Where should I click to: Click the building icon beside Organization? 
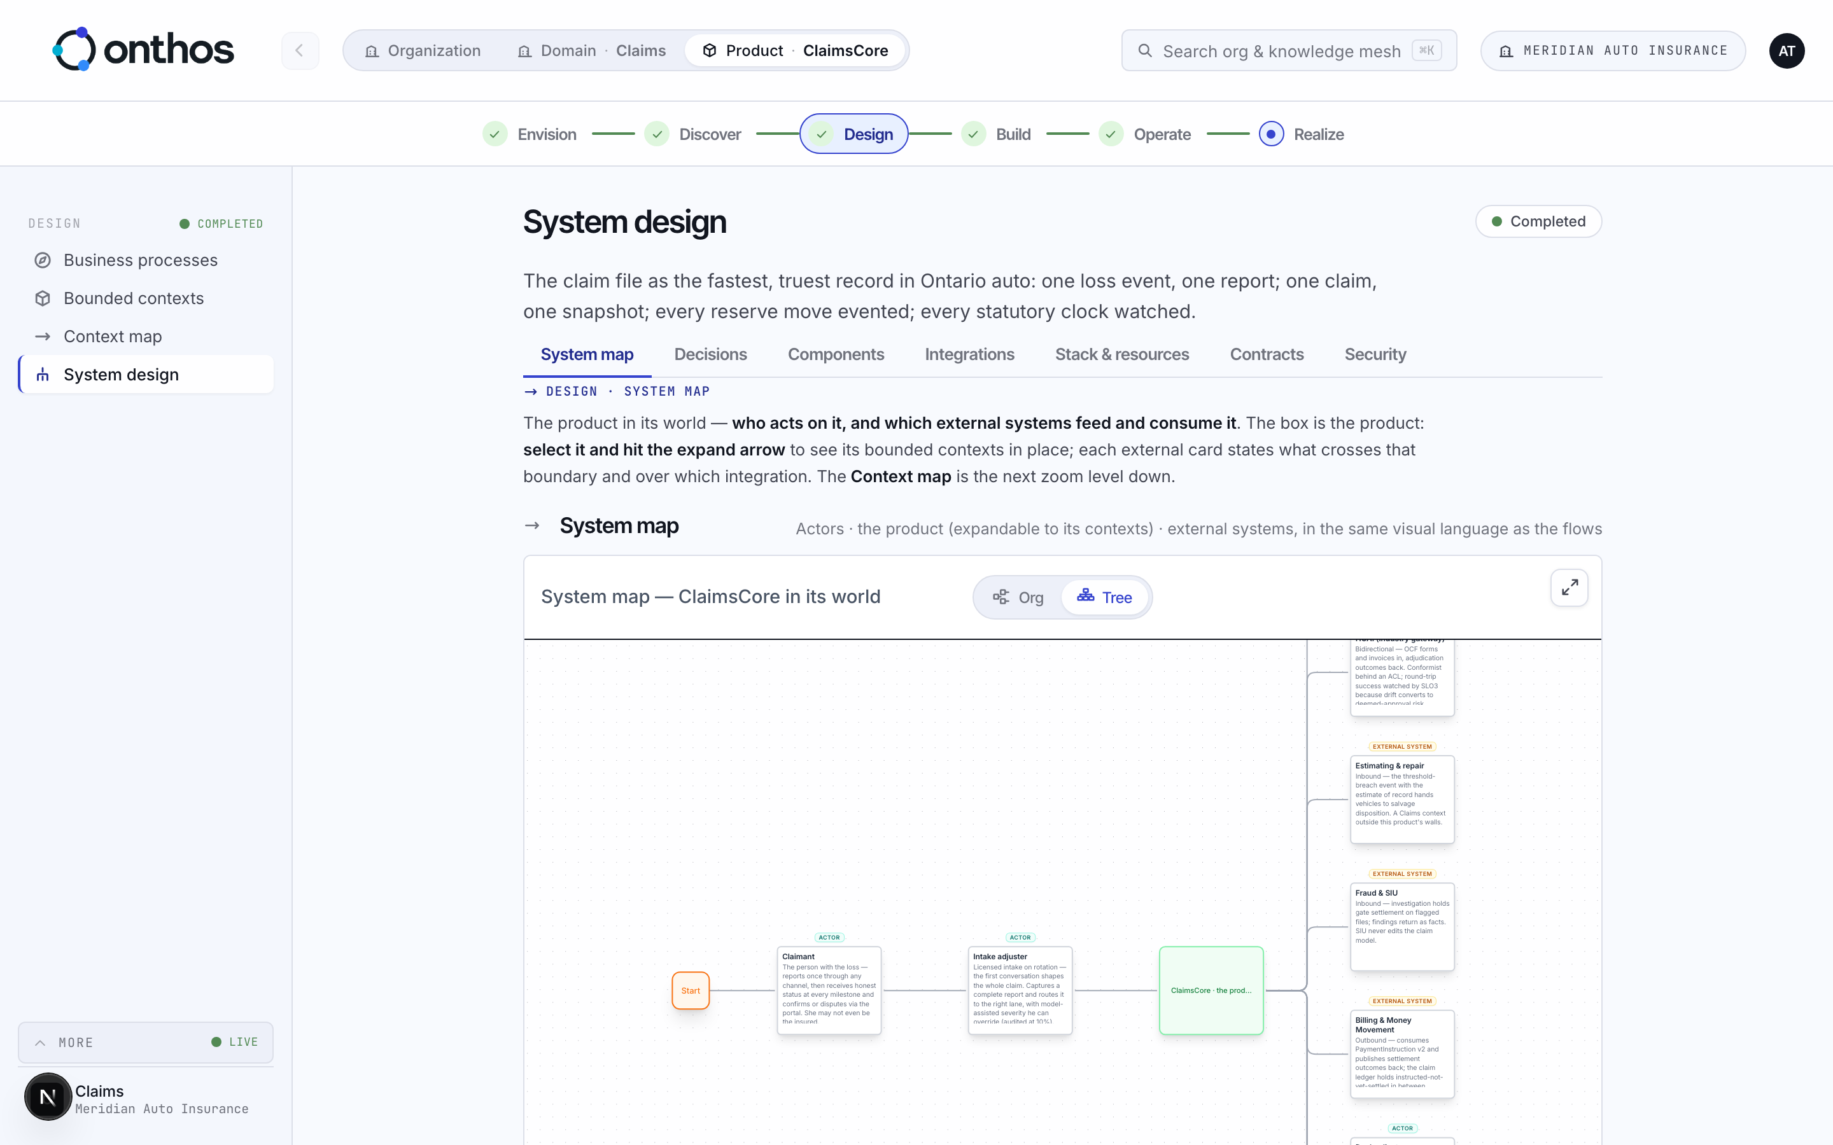371,51
